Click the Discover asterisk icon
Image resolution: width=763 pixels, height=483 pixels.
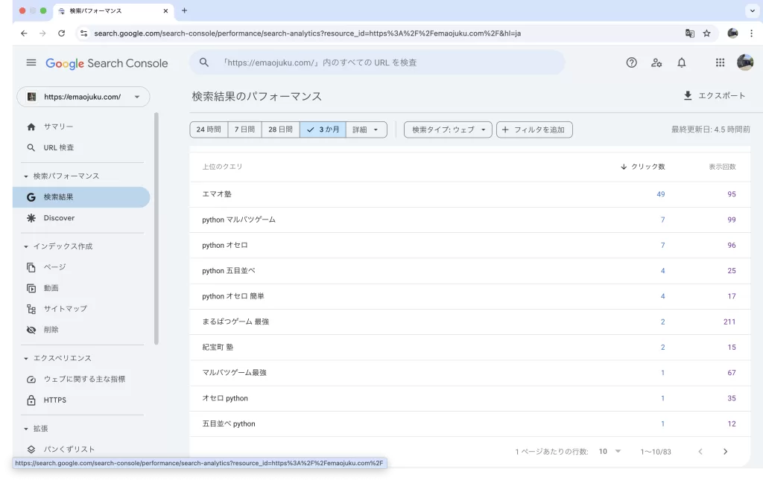pyautogui.click(x=31, y=218)
